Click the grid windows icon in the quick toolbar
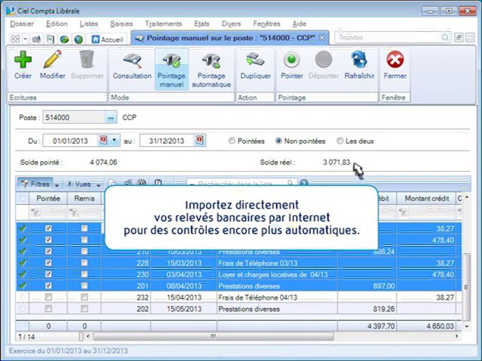Image resolution: width=482 pixels, height=361 pixels. pos(15,39)
